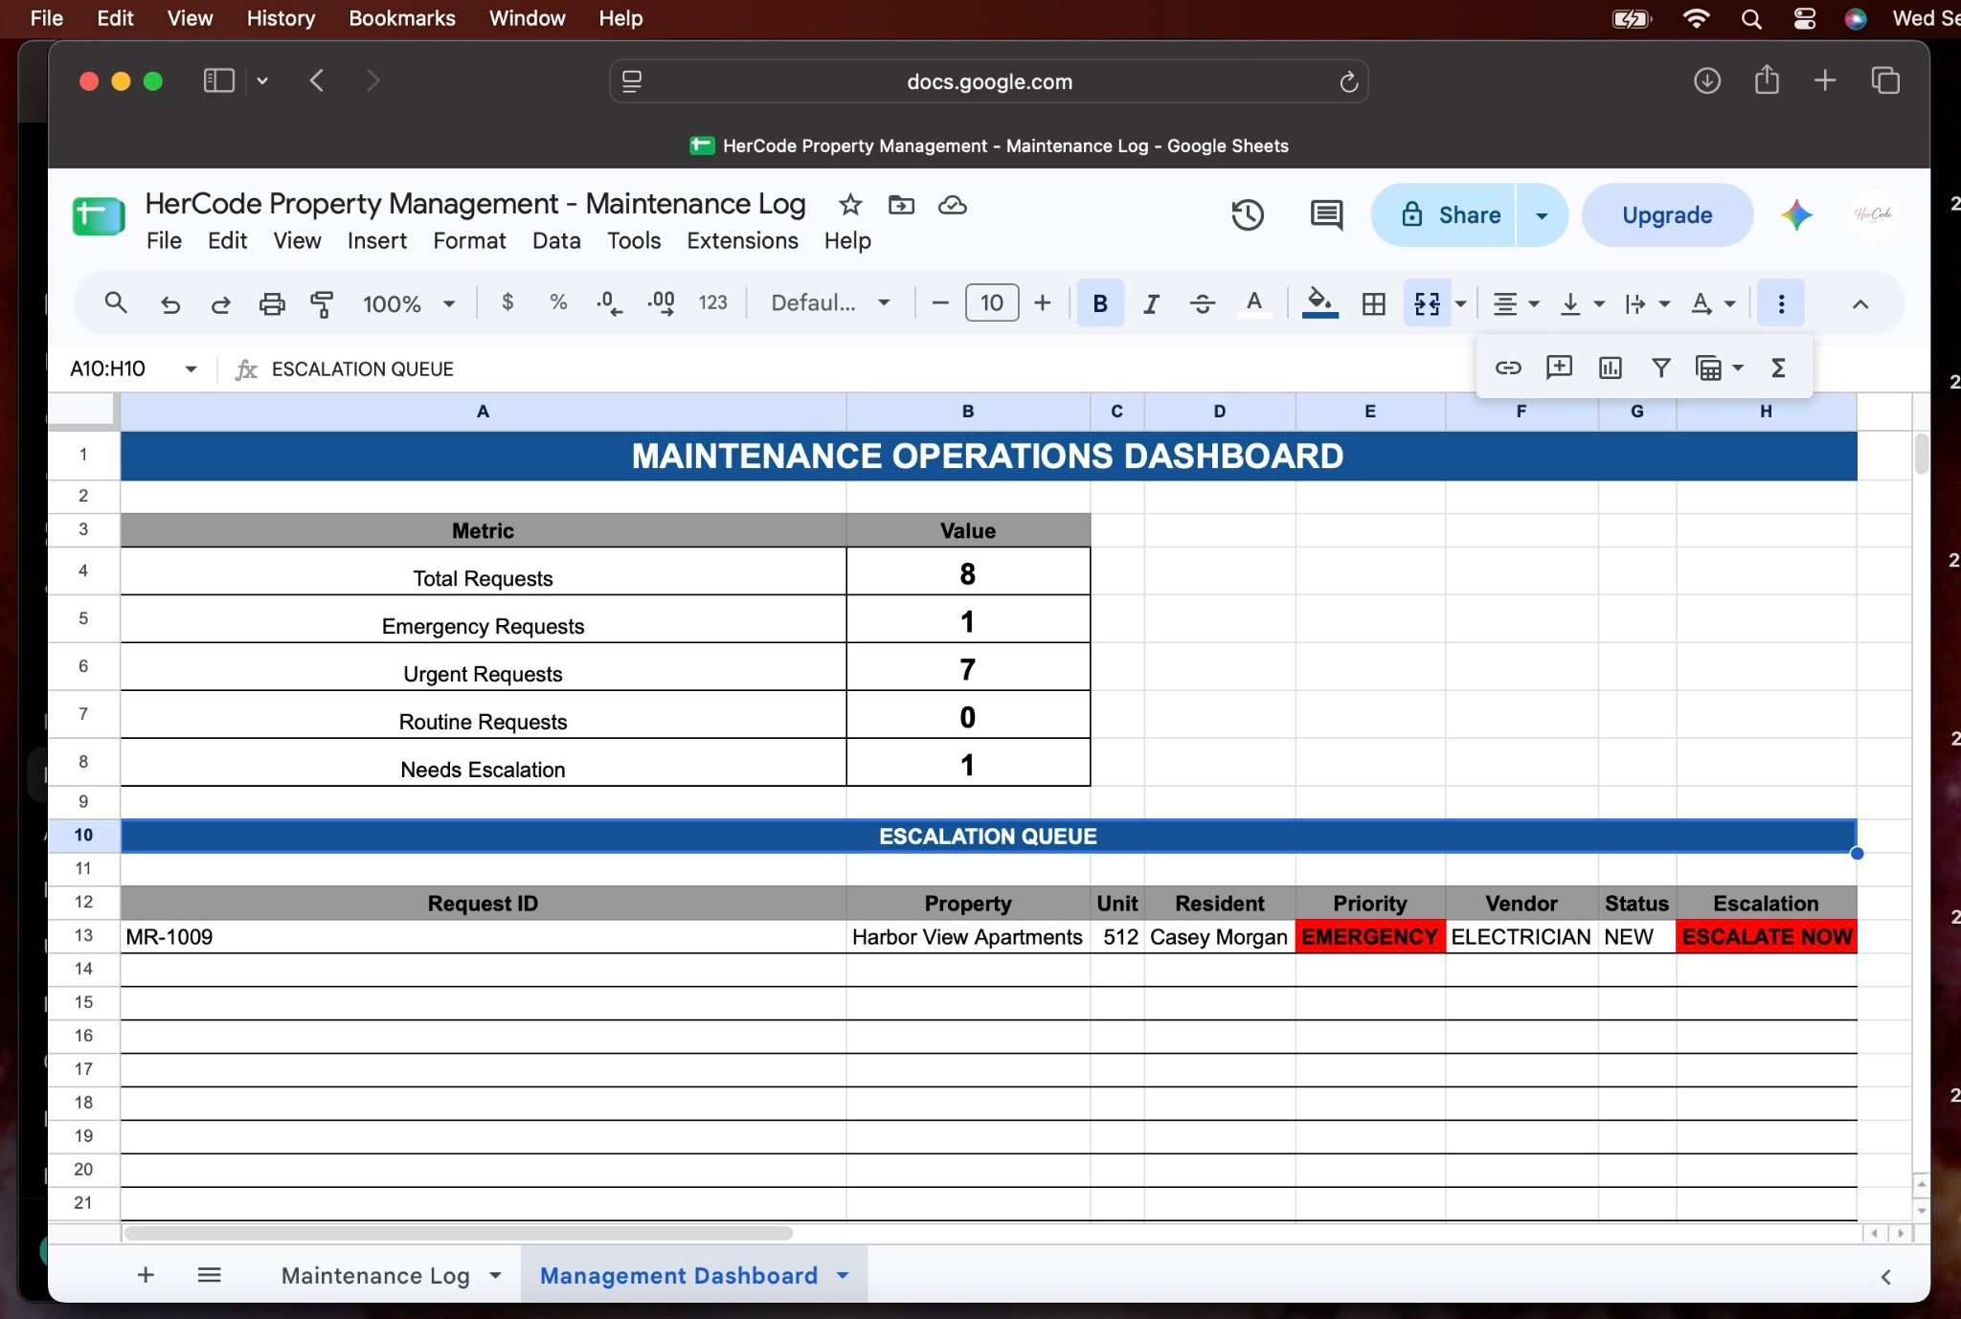Insert link from overflow toolbar
Viewport: 1961px width, 1319px height.
click(x=1508, y=368)
